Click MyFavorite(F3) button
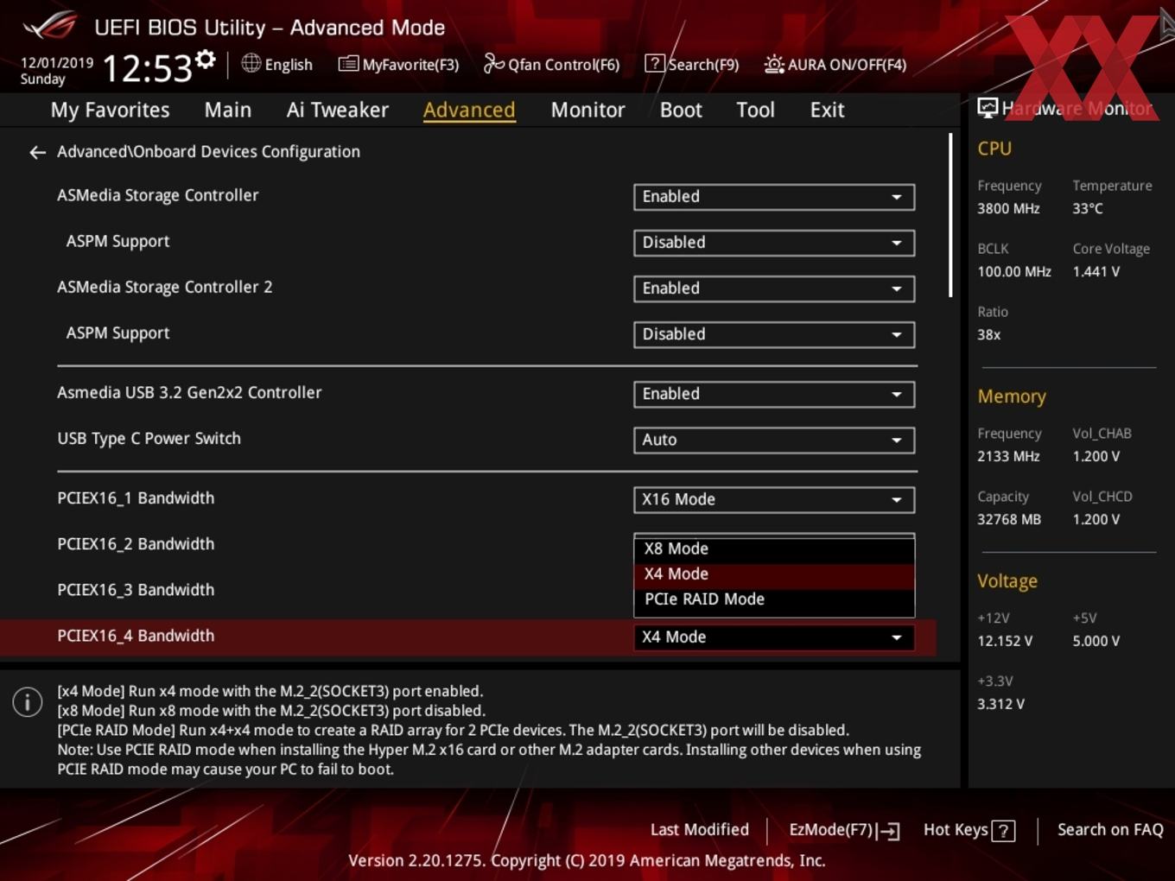Screen dimensions: 1175x881 398,64
